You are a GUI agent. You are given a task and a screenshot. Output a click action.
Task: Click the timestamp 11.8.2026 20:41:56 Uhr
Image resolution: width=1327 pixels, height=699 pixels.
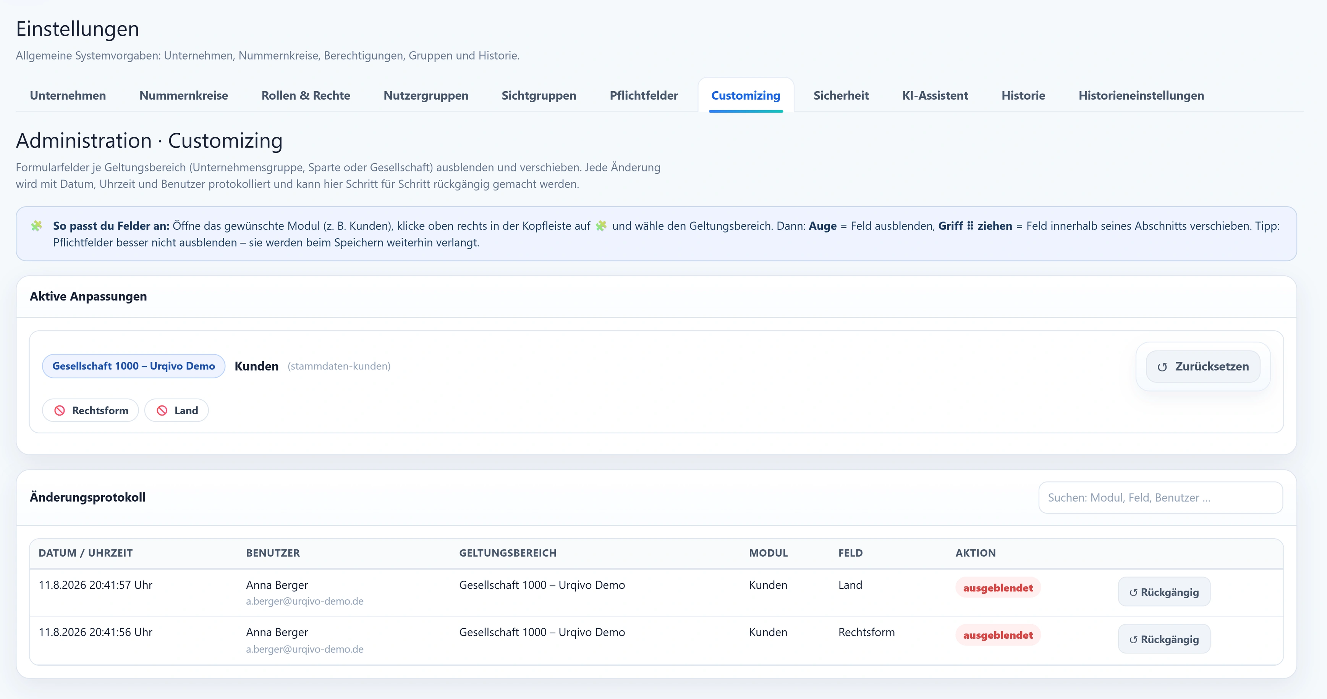(95, 632)
